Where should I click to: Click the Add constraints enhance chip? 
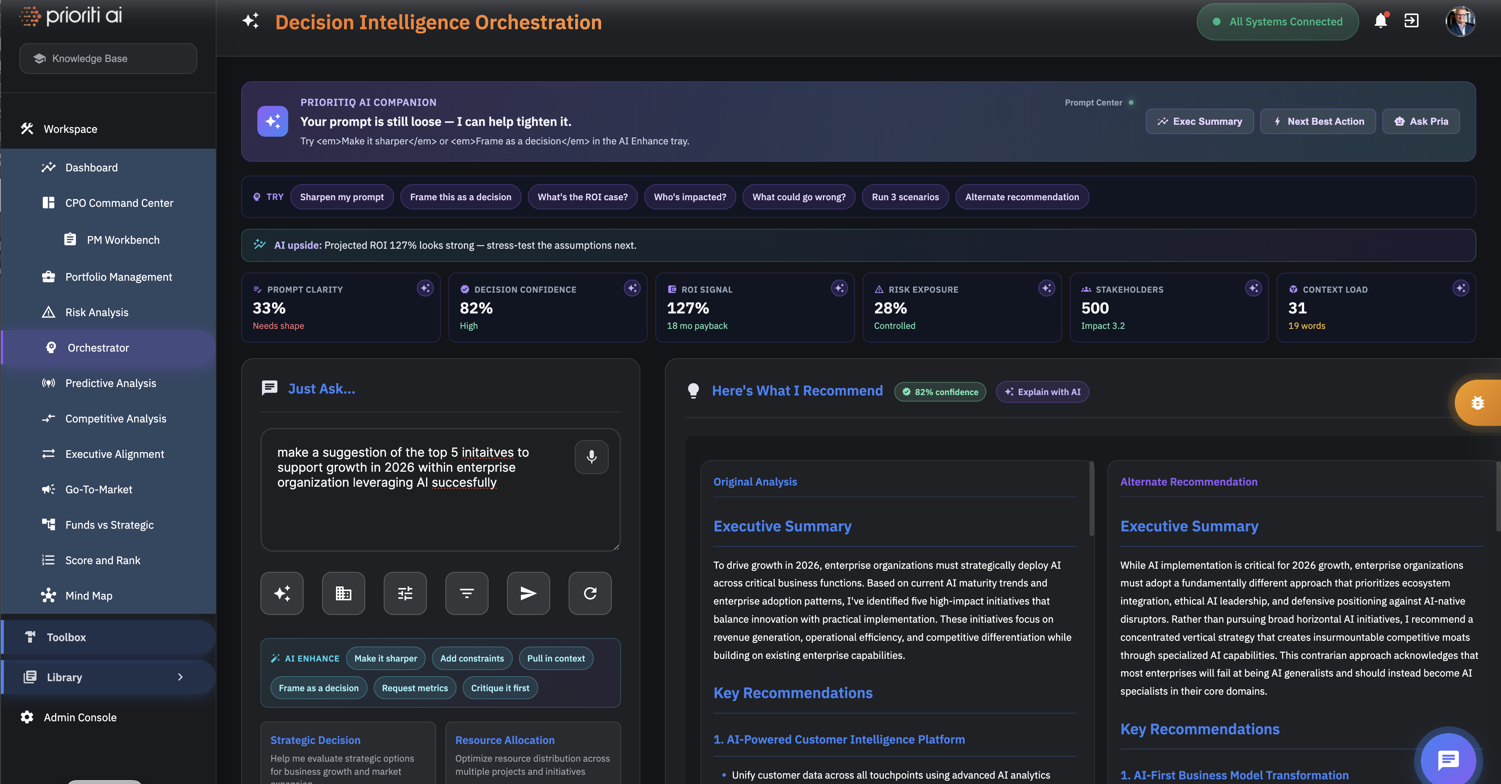(x=472, y=658)
